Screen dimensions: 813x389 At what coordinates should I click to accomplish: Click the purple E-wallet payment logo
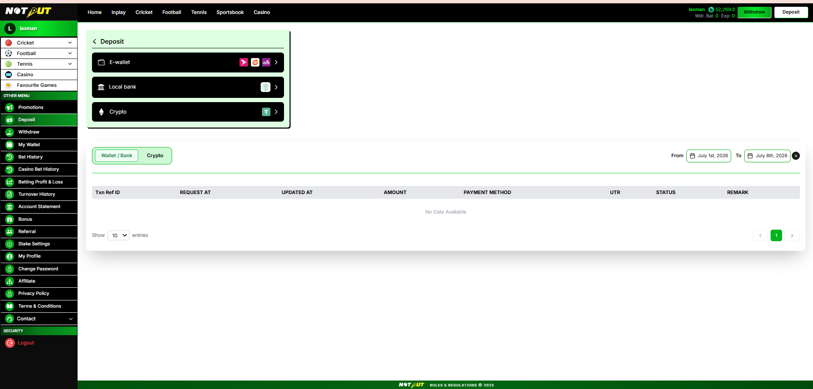click(x=266, y=62)
